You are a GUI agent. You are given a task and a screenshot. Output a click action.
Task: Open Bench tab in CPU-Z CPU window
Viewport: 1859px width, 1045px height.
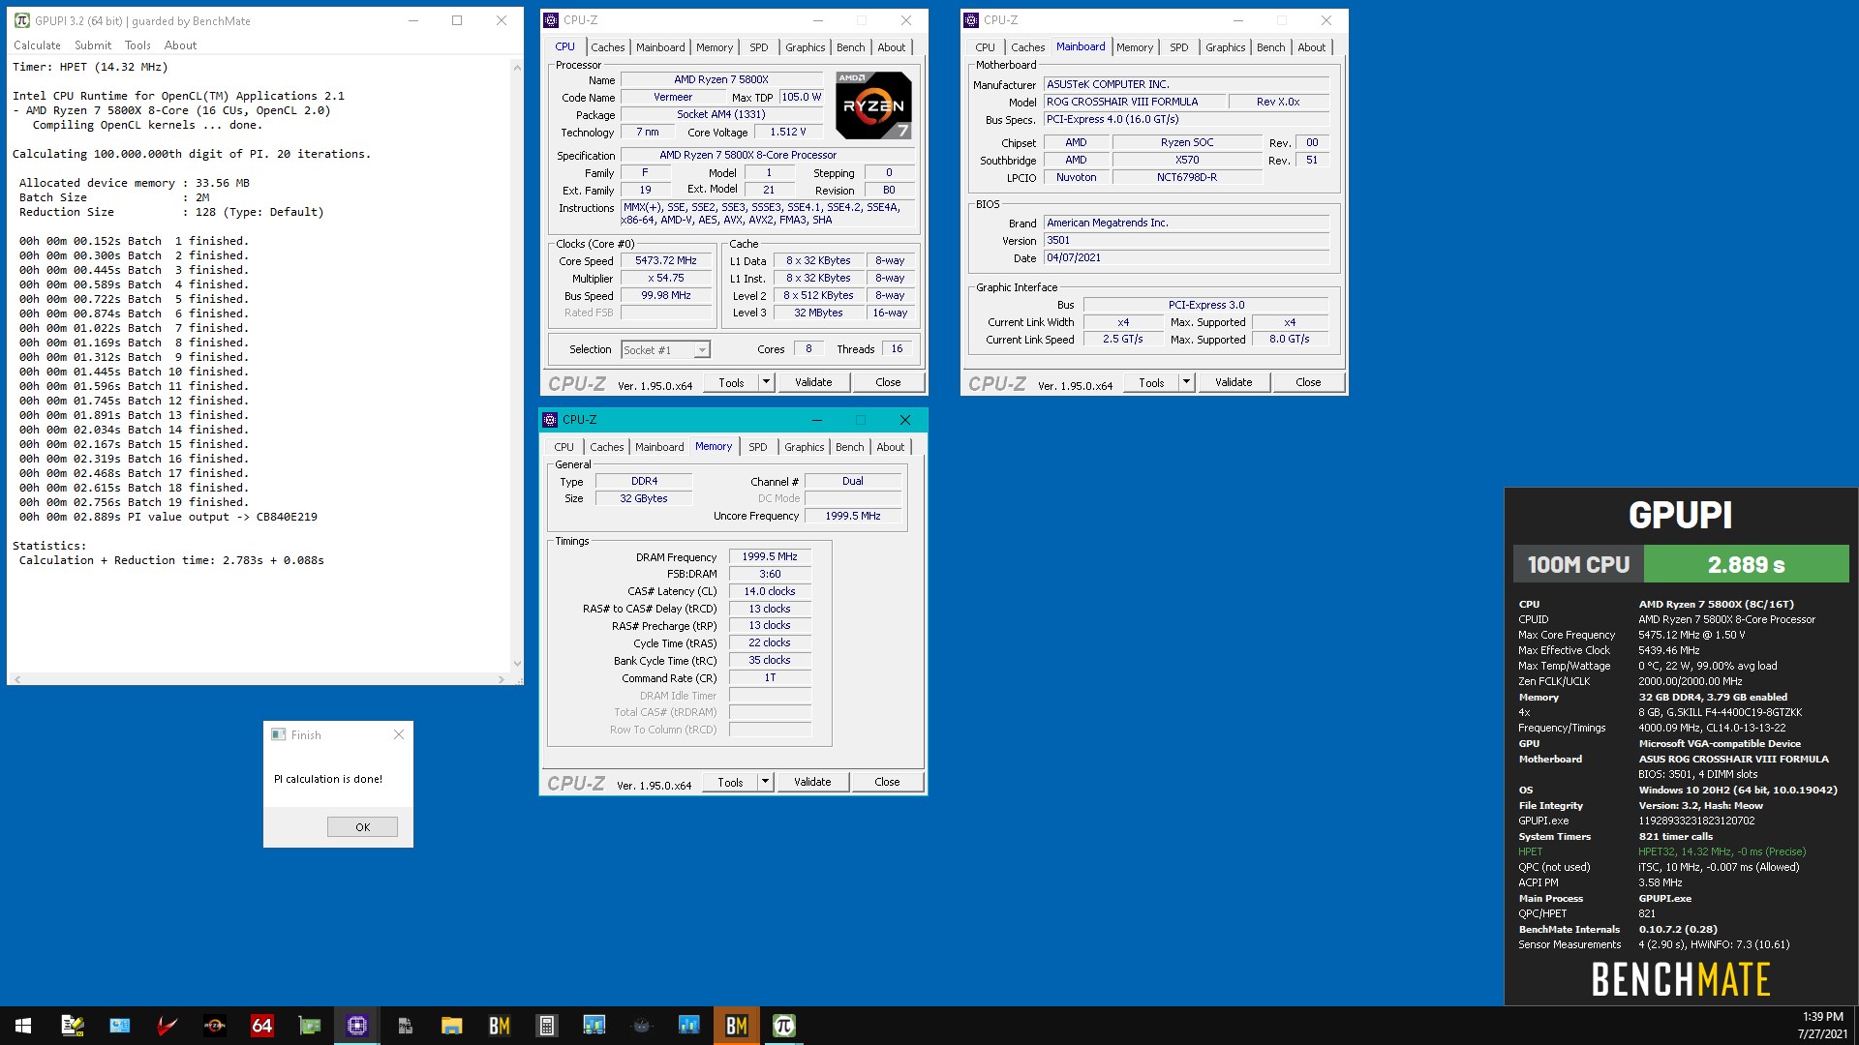point(851,47)
